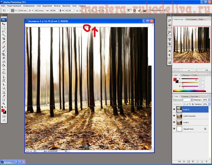Open the blend mode dropdown Нормальный
212x165 pixels.
pyautogui.click(x=183, y=100)
